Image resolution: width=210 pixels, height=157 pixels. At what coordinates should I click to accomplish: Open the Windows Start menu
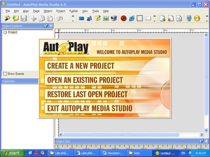pos(12,153)
